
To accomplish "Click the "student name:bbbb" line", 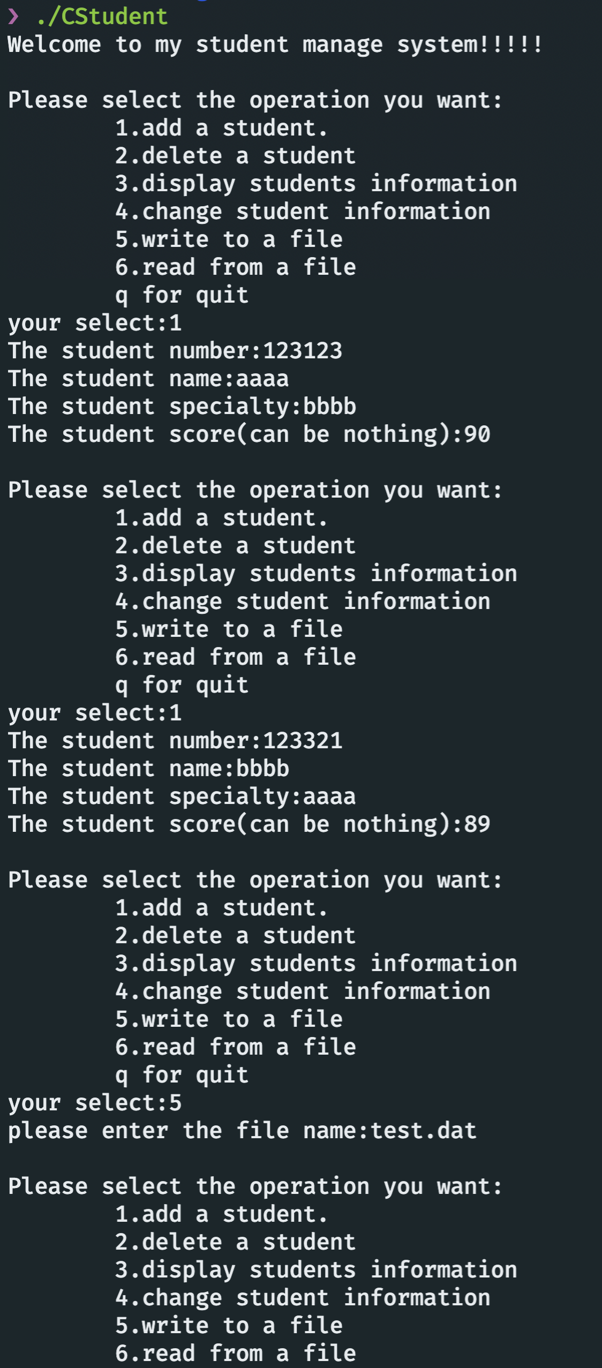I will [148, 769].
